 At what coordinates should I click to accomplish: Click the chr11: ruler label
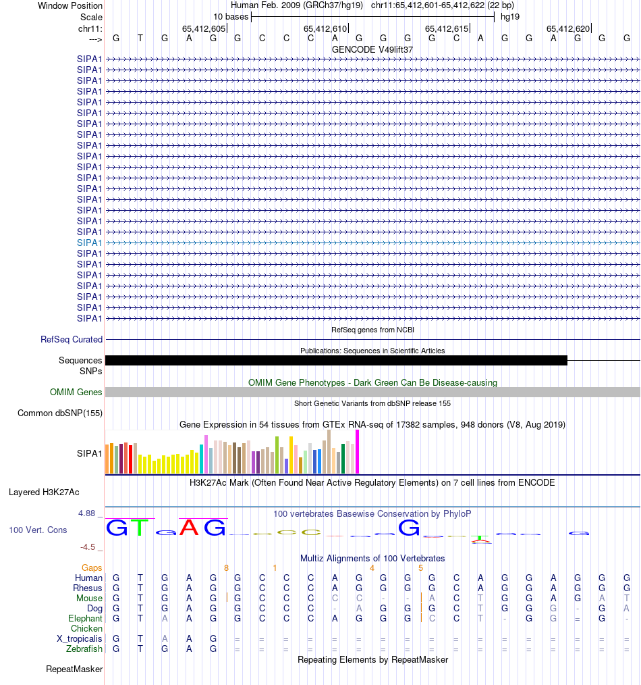point(90,29)
